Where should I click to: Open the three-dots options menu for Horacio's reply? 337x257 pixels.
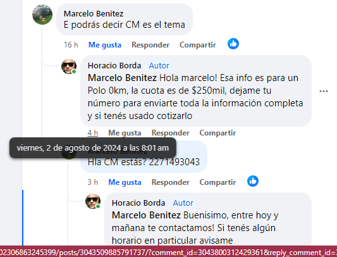tap(324, 91)
